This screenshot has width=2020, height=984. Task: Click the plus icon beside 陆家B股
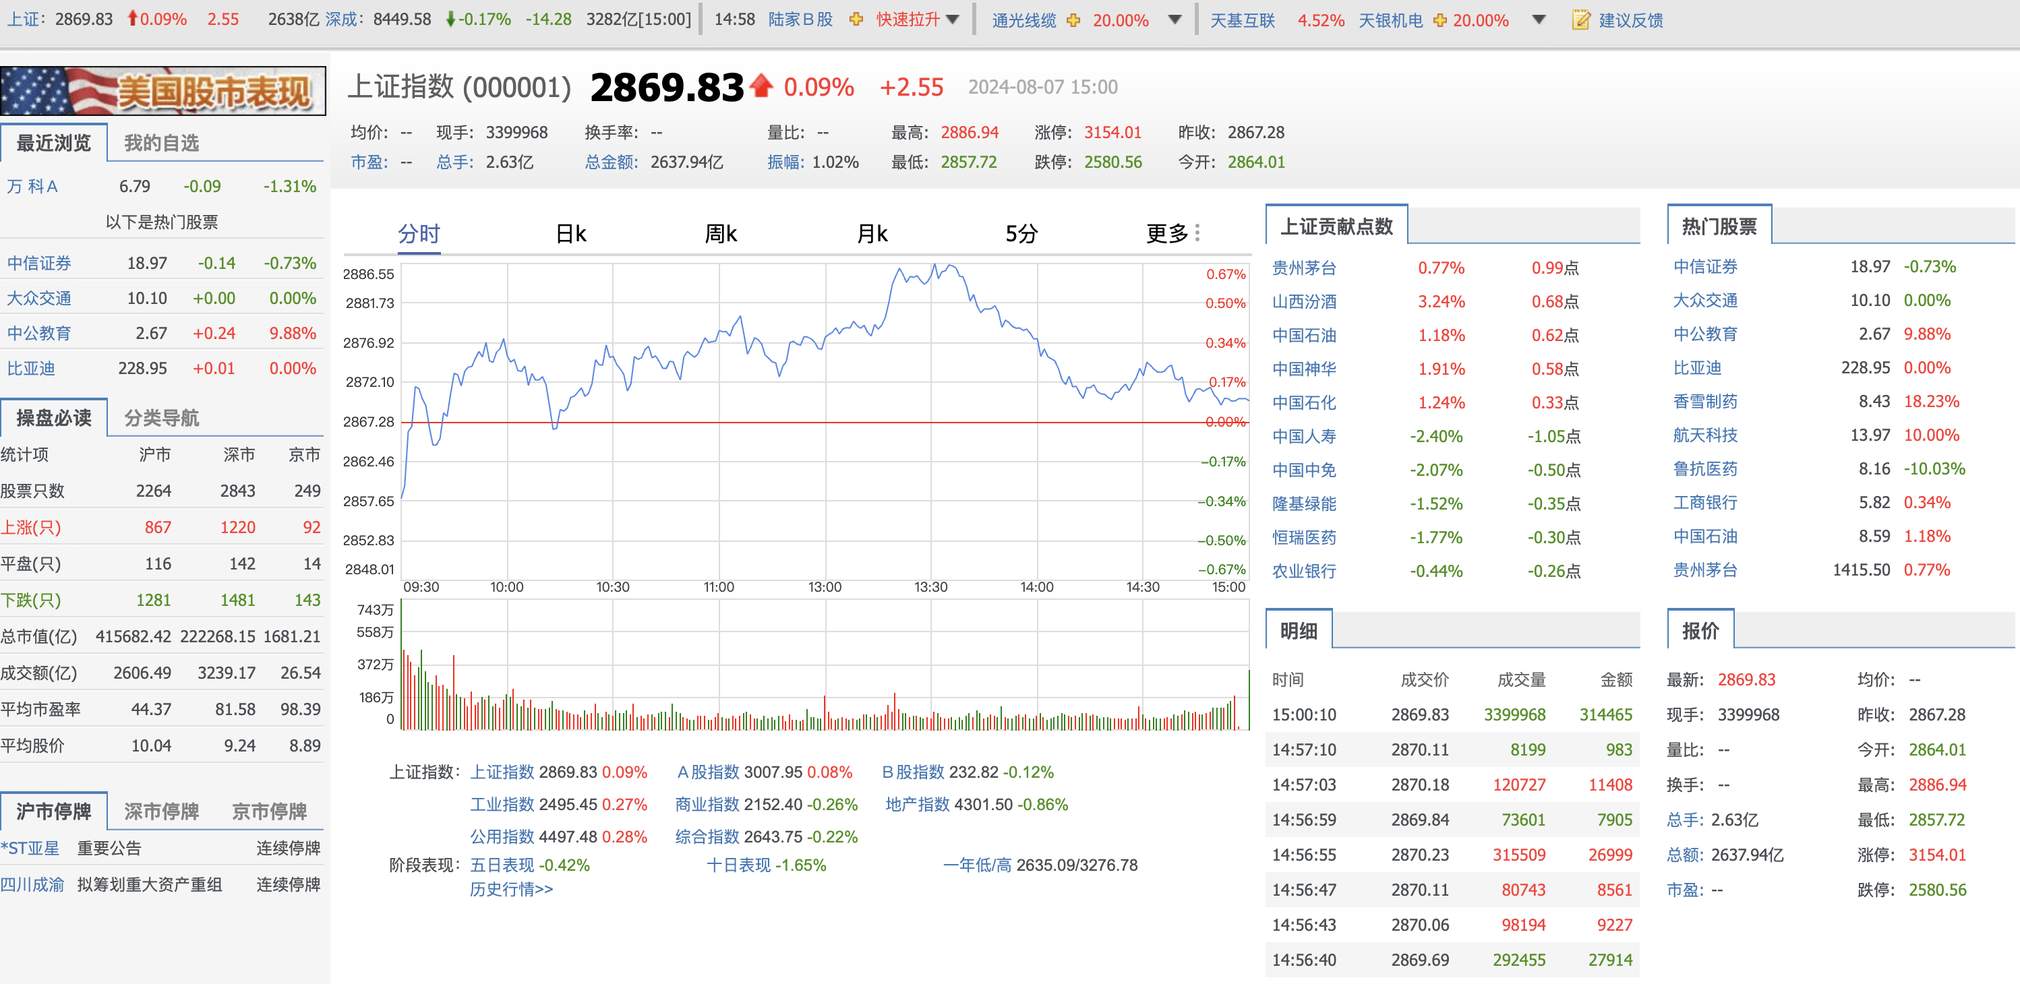pyautogui.click(x=856, y=20)
